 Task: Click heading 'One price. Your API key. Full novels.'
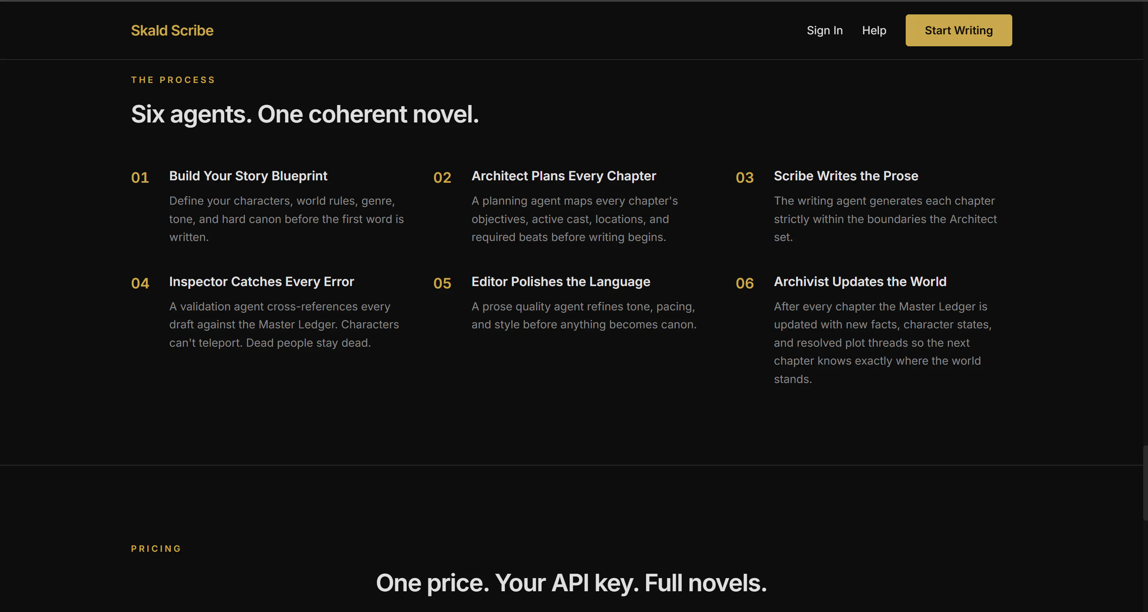pos(571,582)
